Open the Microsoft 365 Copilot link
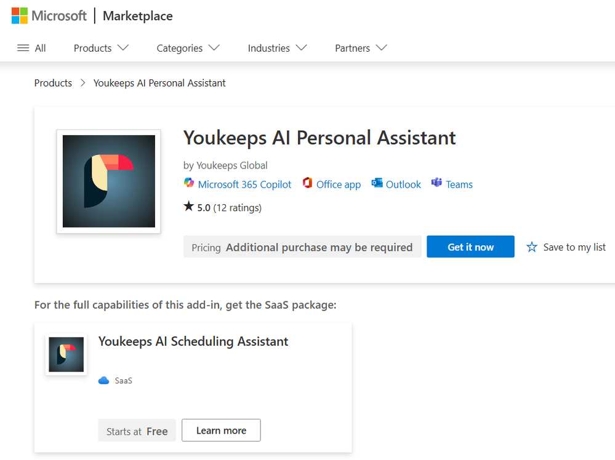The height and width of the screenshot is (460, 615). coord(244,184)
